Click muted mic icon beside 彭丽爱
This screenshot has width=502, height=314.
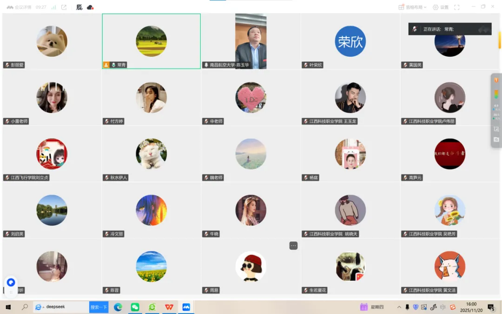(x=7, y=65)
